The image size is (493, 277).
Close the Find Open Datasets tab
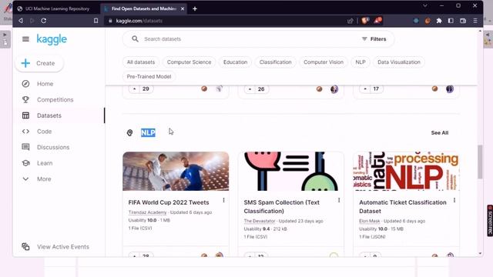pos(183,8)
